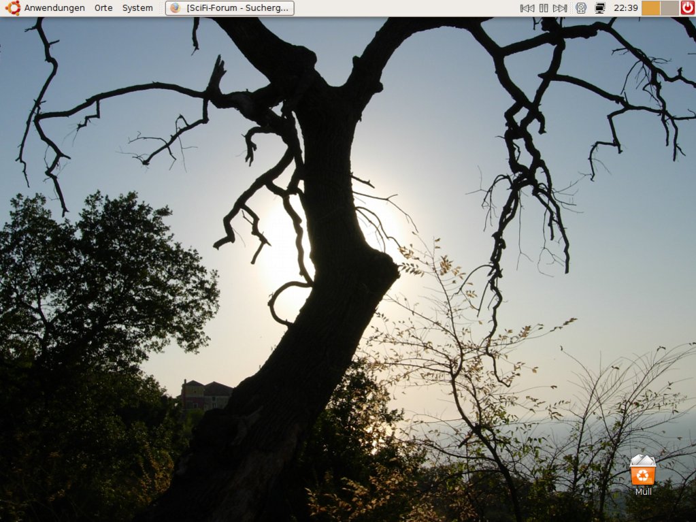This screenshot has width=696, height=522.
Task: Skip to the previous track
Action: (x=527, y=8)
